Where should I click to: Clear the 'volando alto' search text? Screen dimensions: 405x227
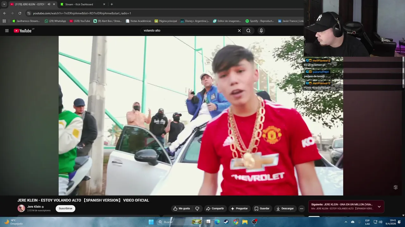click(239, 31)
